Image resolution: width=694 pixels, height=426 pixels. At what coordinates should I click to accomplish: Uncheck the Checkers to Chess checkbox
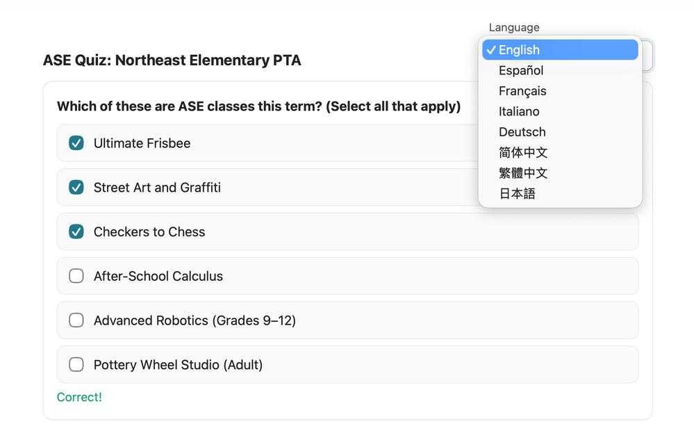coord(76,232)
